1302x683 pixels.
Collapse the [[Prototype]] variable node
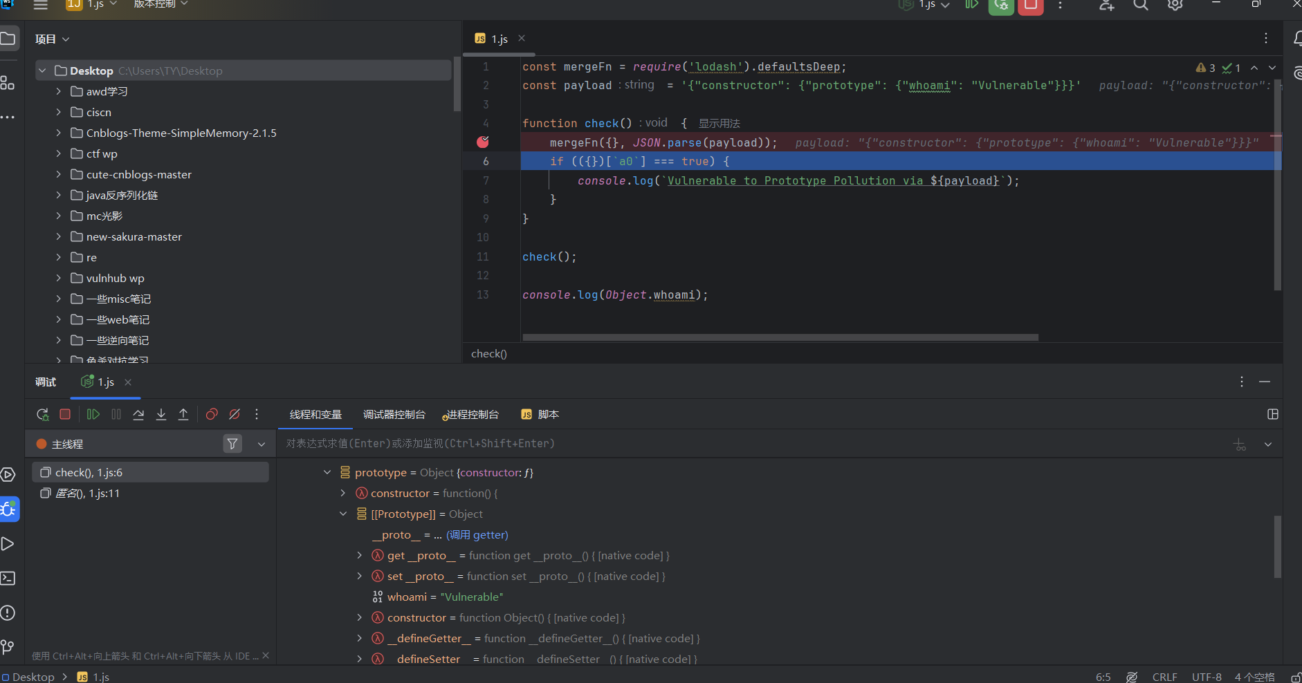[343, 514]
